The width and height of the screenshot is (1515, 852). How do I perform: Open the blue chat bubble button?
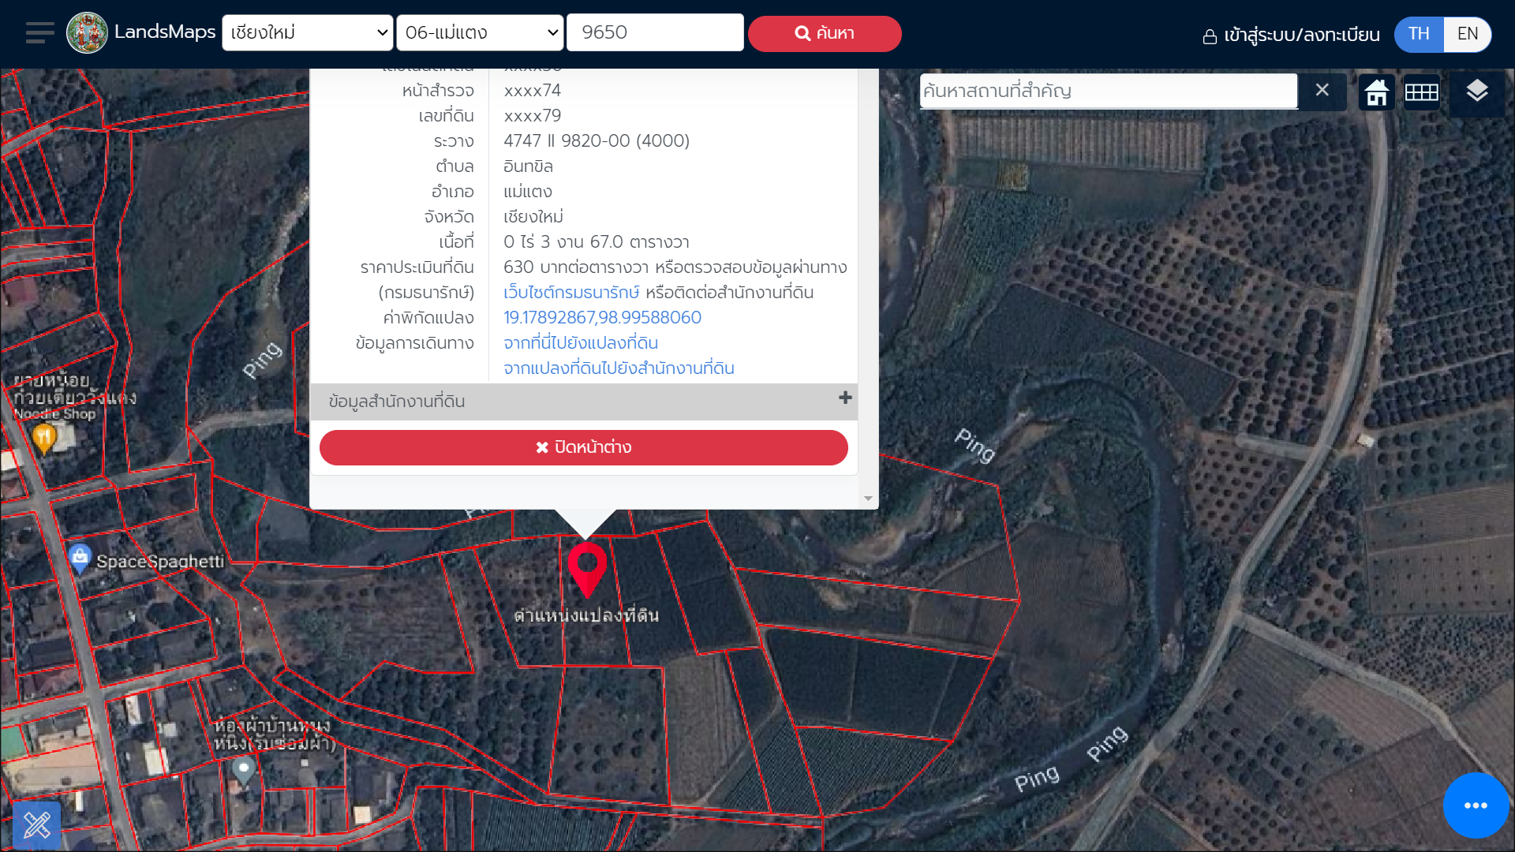[1476, 805]
